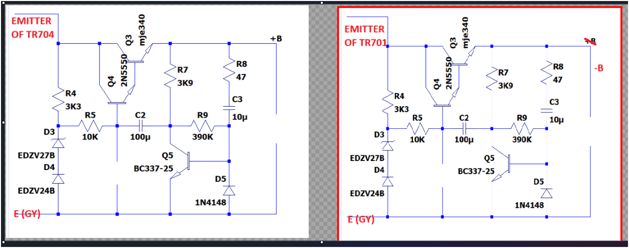Click "EDZV24B" text in TR701 schematic
Viewport: 629px width, 248px height.
tap(368, 193)
